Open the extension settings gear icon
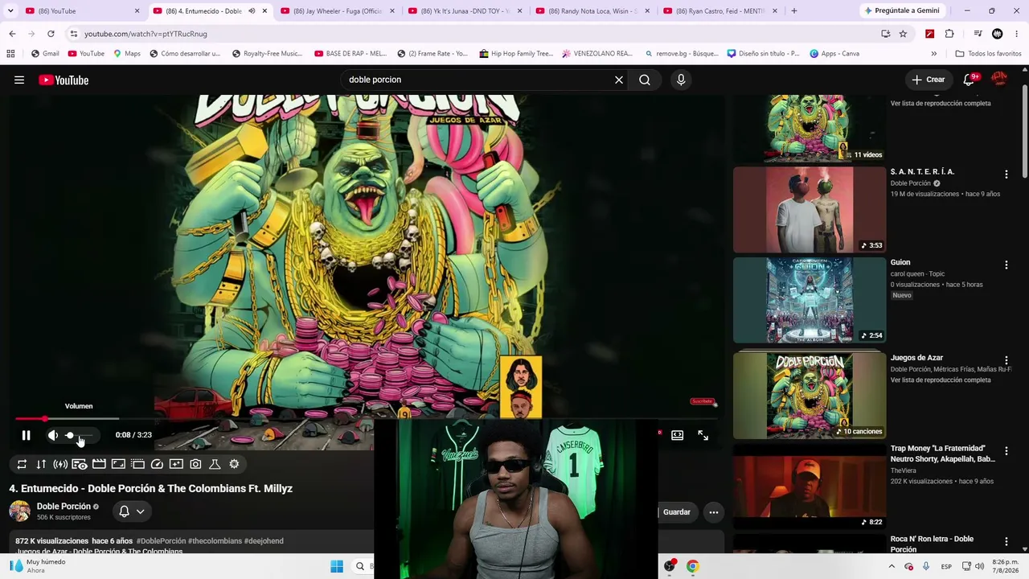The width and height of the screenshot is (1029, 579). (234, 464)
